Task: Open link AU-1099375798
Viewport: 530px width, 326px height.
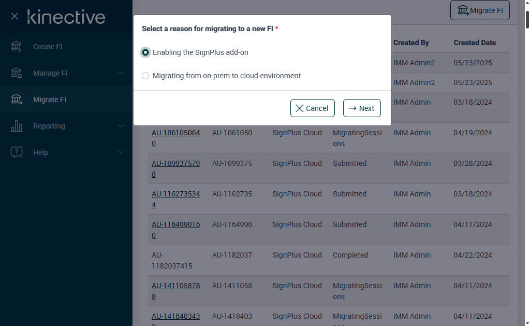Action: click(176, 168)
